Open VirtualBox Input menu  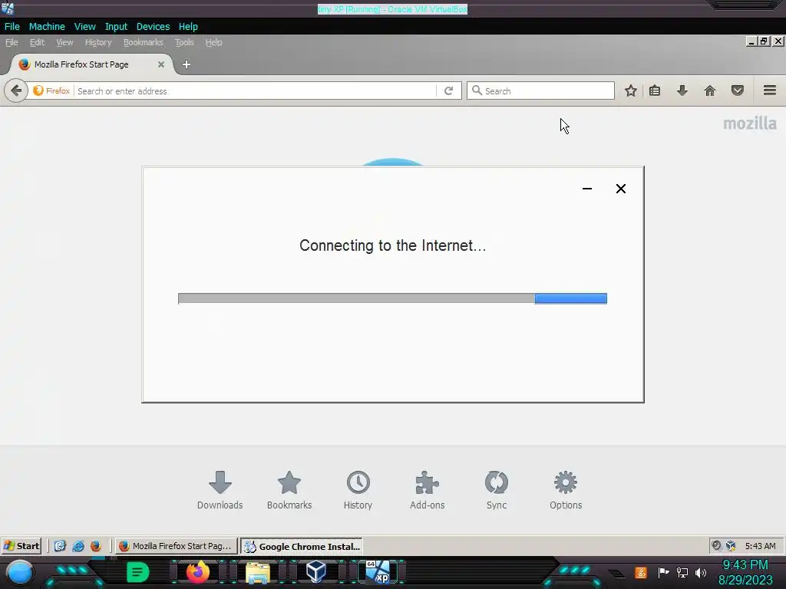tap(116, 27)
